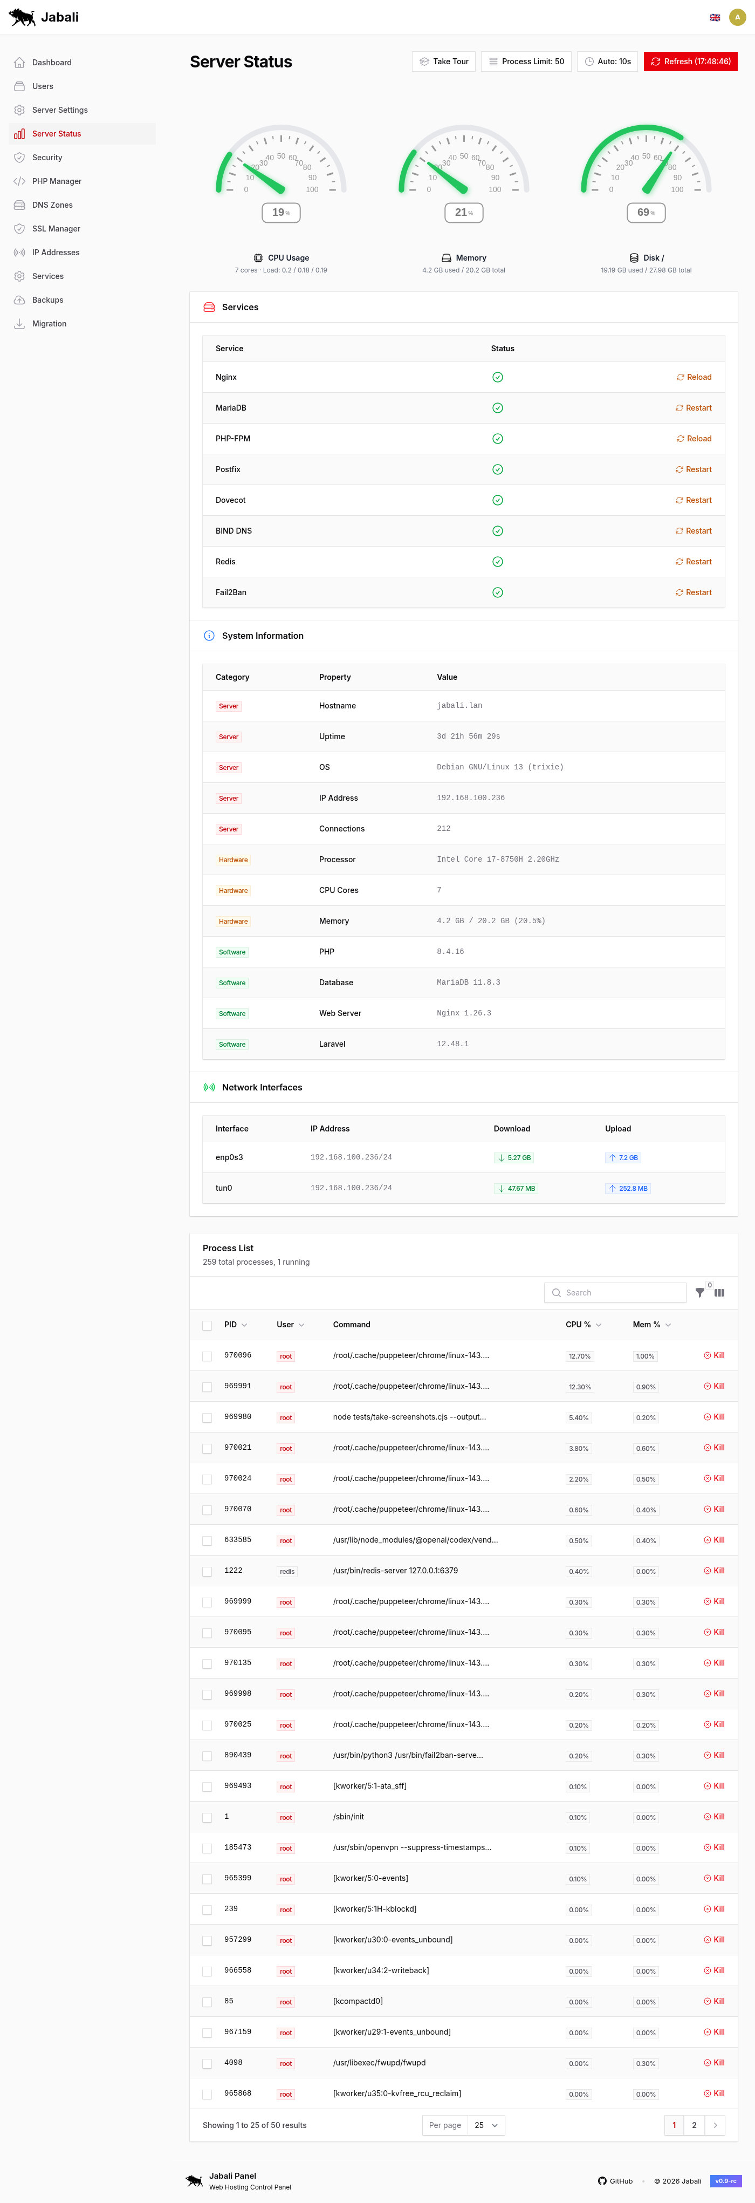Open the Per page dropdown
The width and height of the screenshot is (755, 2203).
(x=486, y=2124)
